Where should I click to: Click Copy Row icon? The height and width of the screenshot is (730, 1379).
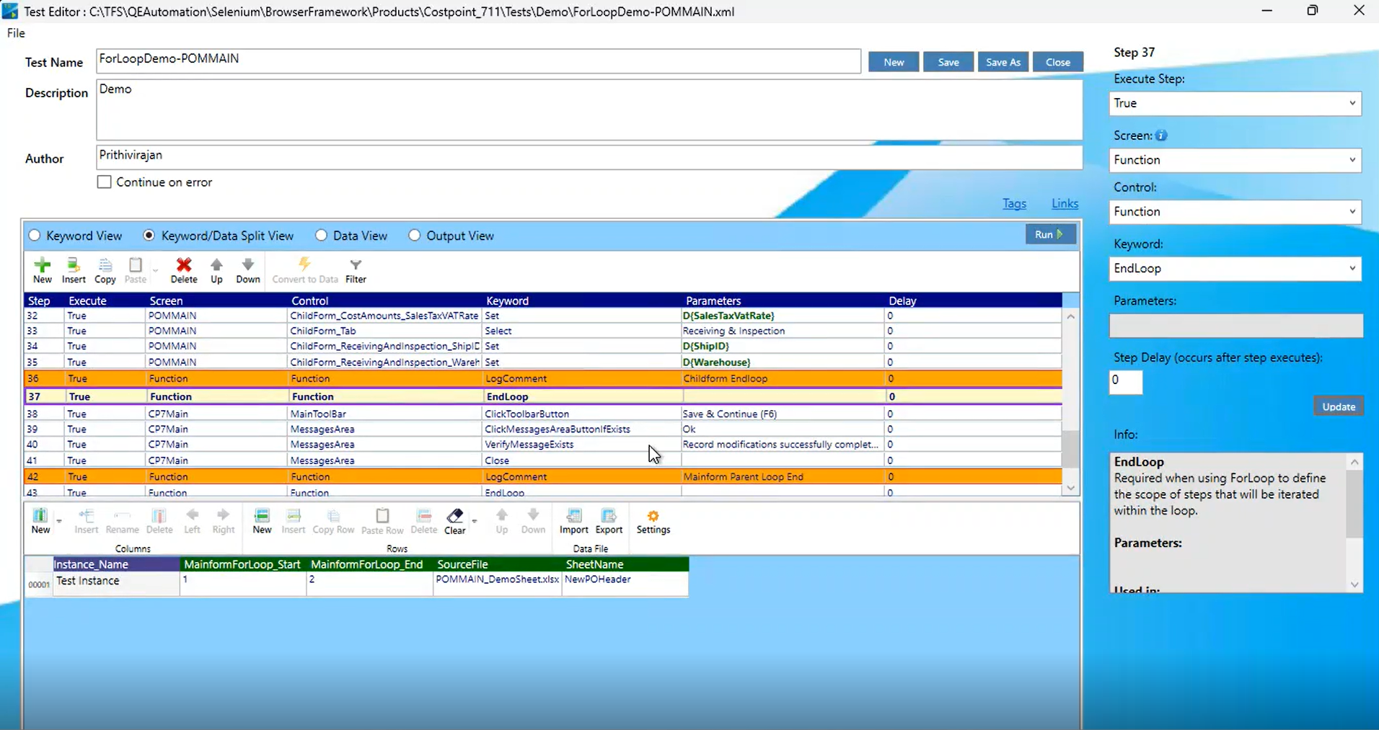333,520
